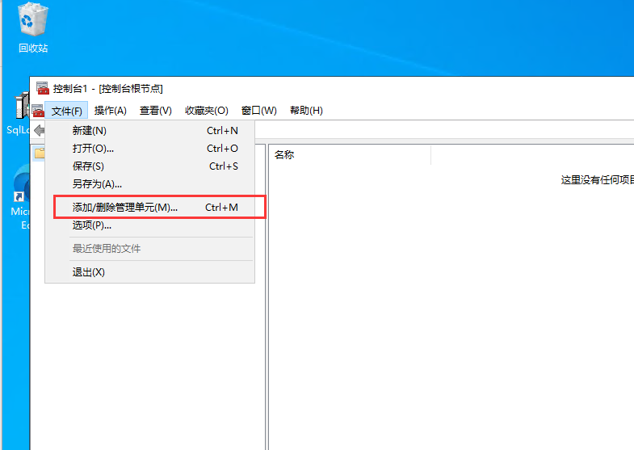634x450 pixels.
Task: Select 另存为(A)... menu entry
Action: tap(97, 183)
